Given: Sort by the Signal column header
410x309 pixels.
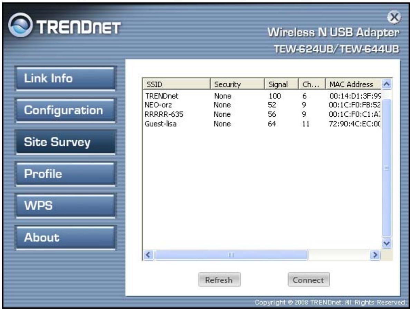Looking at the screenshot, I should pyautogui.click(x=282, y=84).
